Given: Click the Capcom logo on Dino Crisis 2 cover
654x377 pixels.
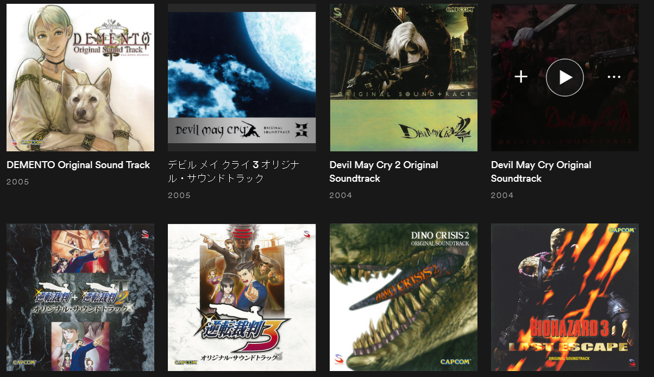Looking at the screenshot, I should pos(455,362).
